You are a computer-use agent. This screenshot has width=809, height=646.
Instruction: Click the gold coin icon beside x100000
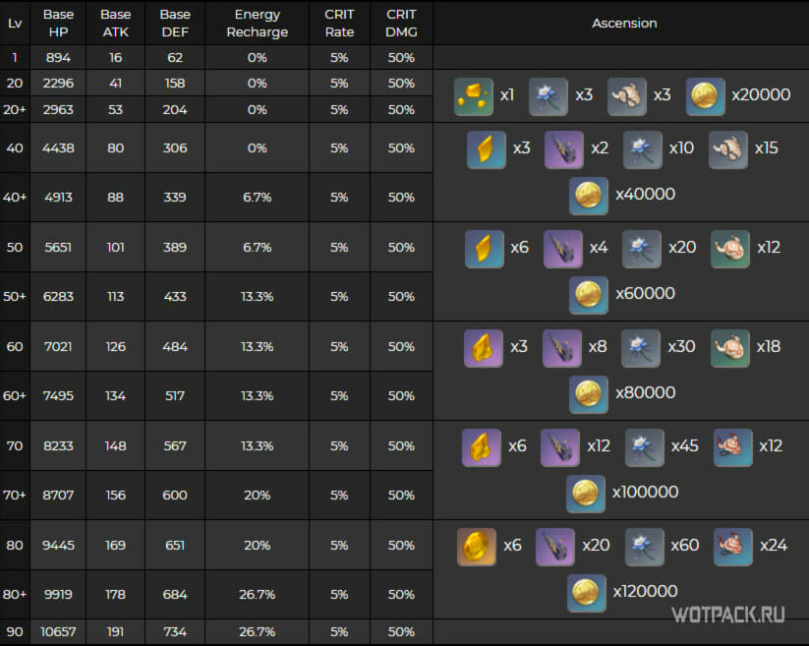585,493
